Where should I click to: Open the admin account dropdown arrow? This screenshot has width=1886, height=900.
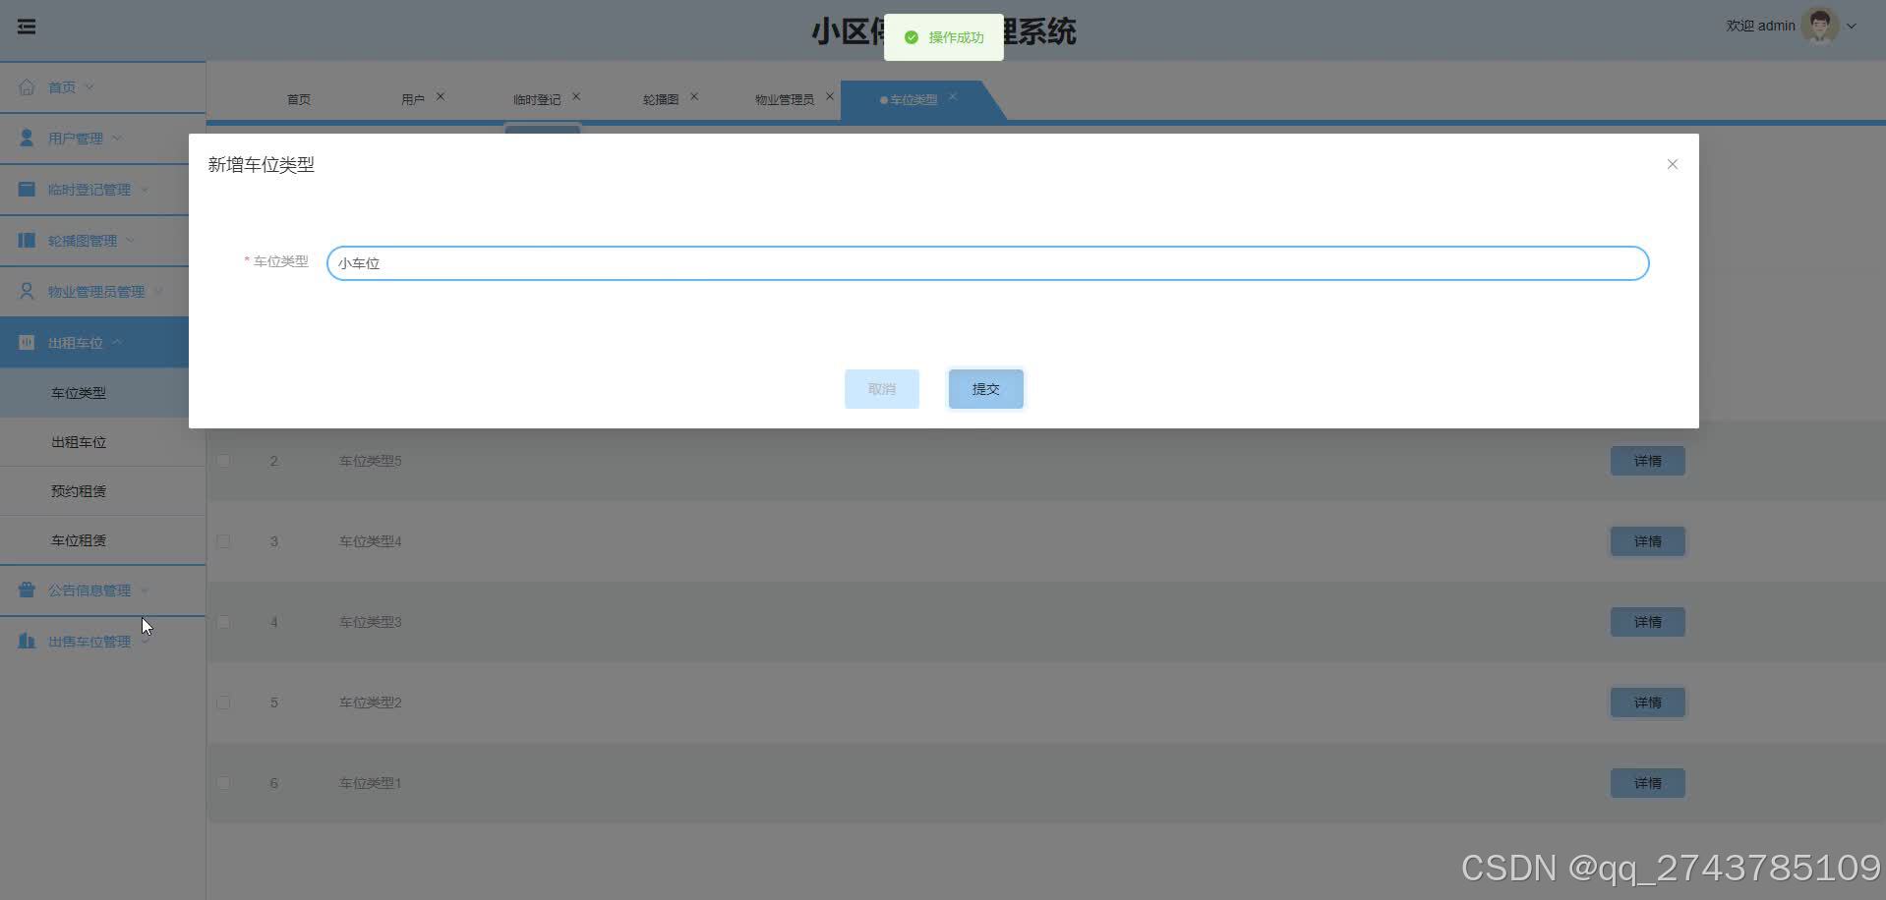point(1852,27)
